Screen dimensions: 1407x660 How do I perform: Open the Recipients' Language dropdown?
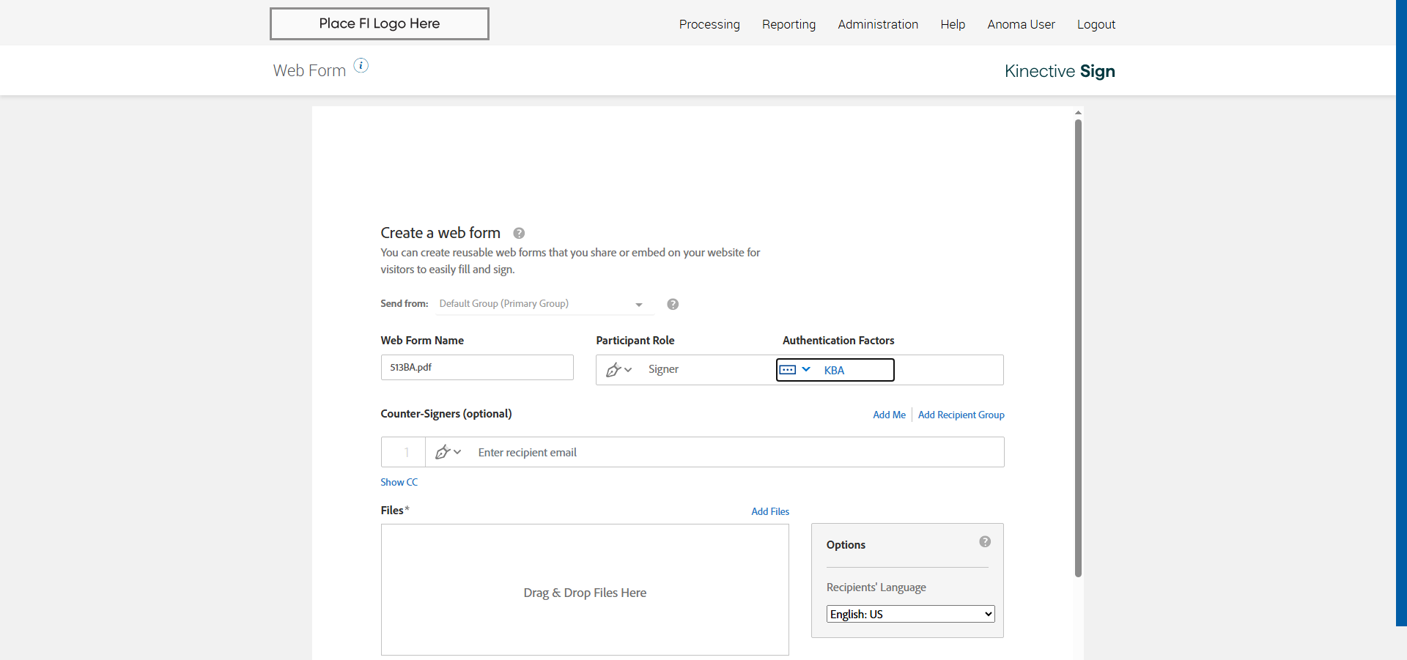pyautogui.click(x=910, y=614)
